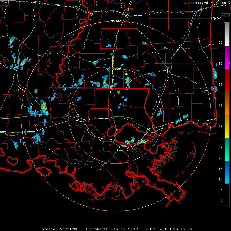Screen dimensions: 231x231
Task: Select the 20 value on the scale
Action: click(x=220, y=158)
